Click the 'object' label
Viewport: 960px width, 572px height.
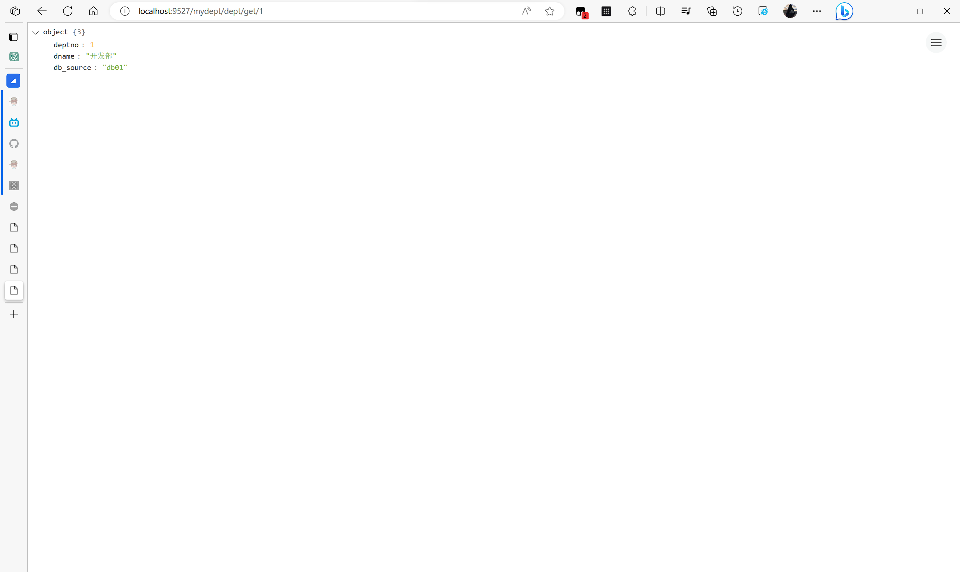56,32
